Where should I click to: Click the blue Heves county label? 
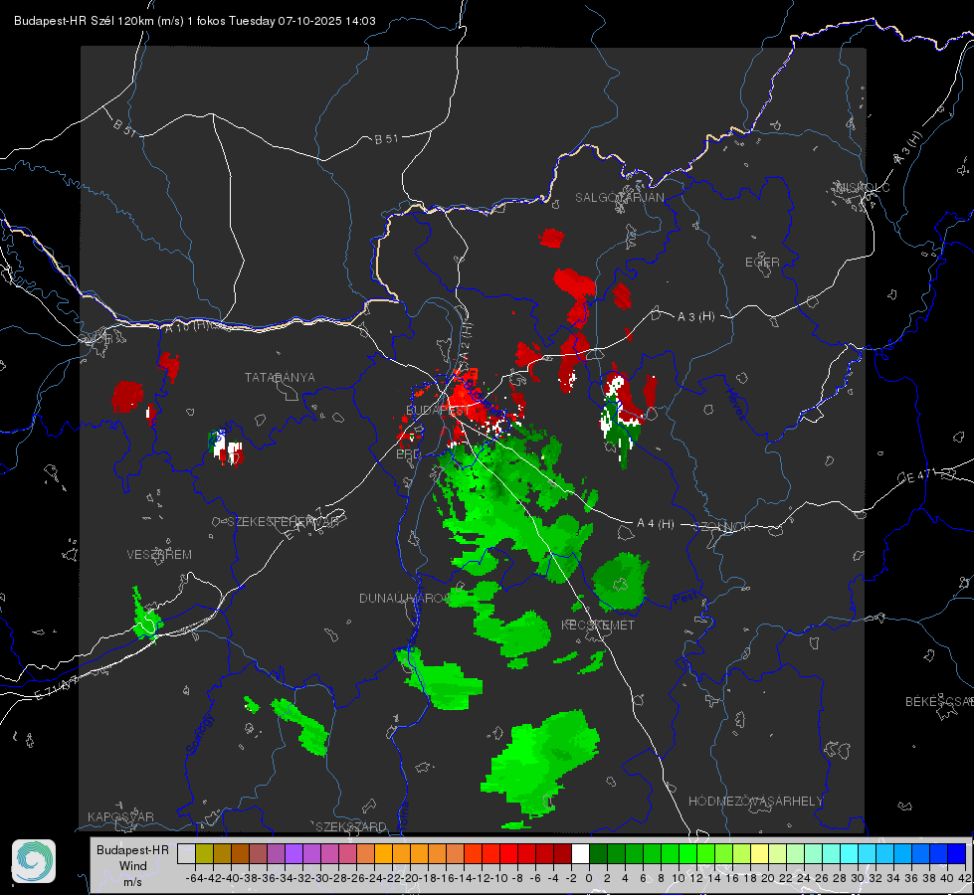(x=736, y=404)
